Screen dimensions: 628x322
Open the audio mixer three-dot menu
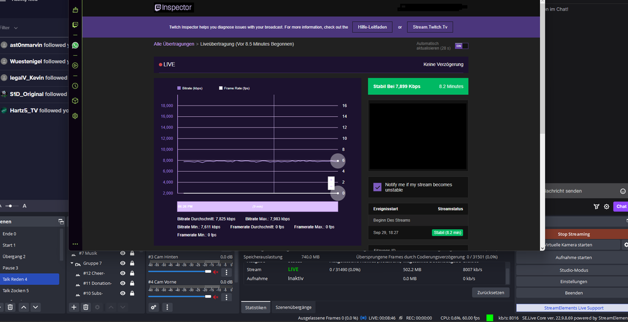coord(167,307)
